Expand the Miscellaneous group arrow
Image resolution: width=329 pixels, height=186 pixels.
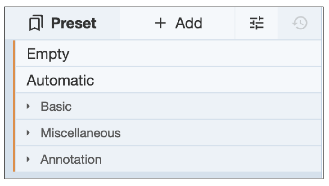click(29, 133)
